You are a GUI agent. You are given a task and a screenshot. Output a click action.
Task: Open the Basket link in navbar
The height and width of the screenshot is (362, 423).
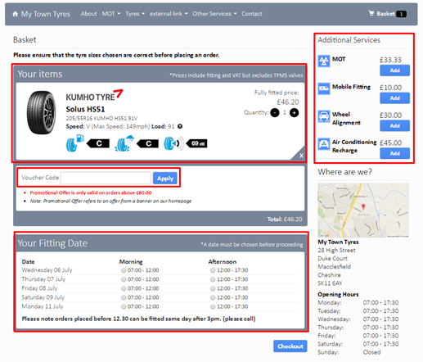[385, 14]
